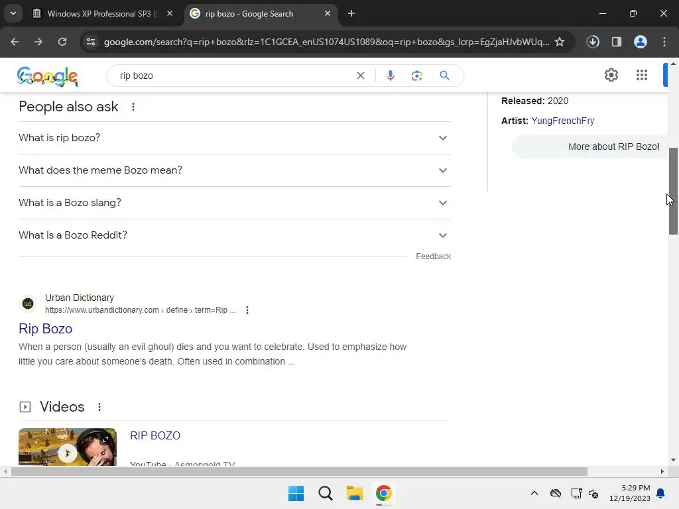Reload the current page
The height and width of the screenshot is (509, 679).
62,42
